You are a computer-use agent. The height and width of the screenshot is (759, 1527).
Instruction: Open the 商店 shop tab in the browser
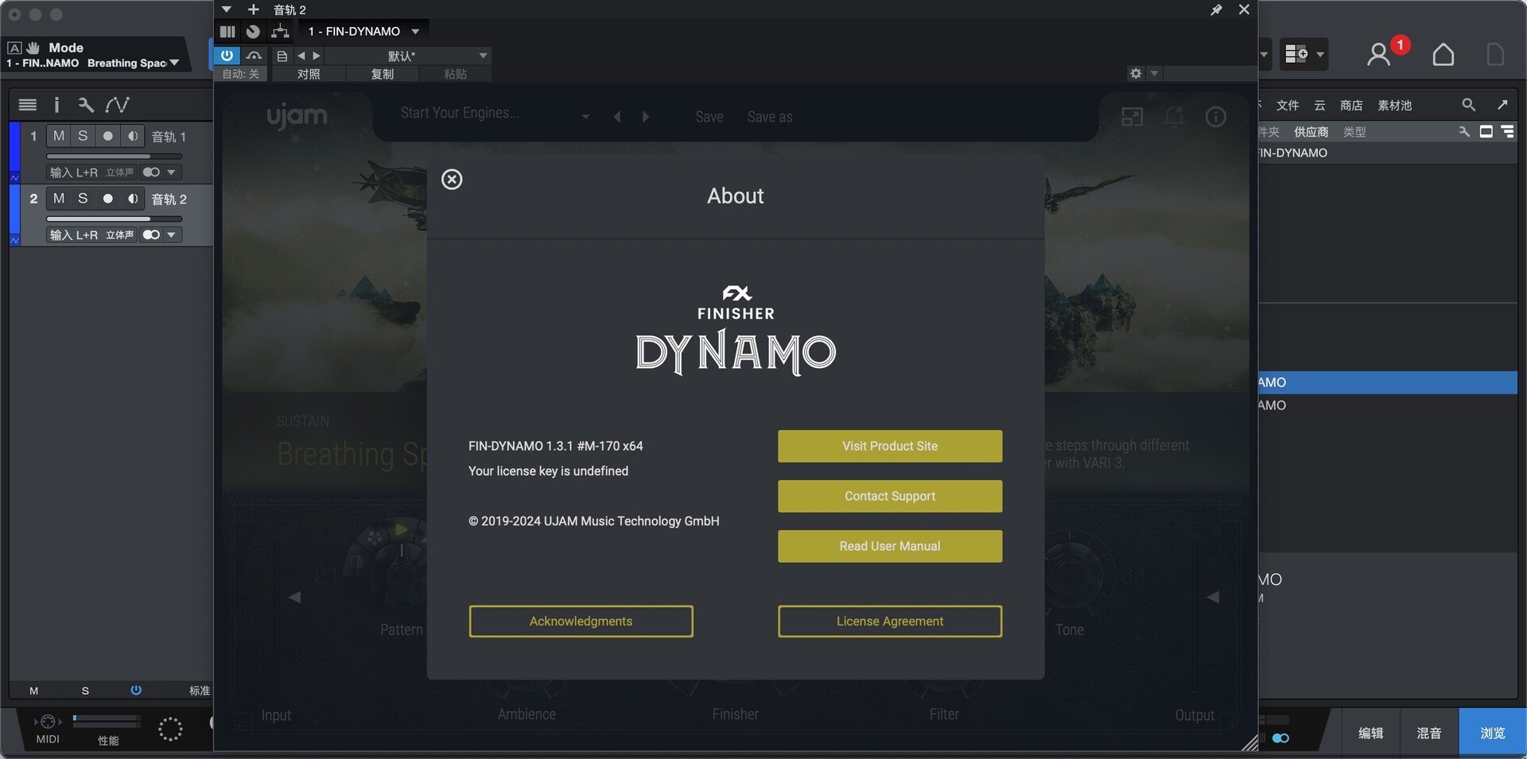click(1351, 106)
